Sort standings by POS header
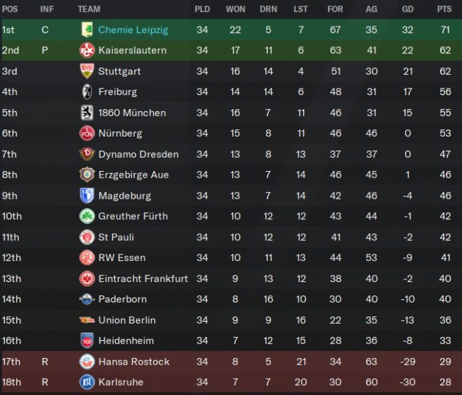462x395 pixels. 10,9
